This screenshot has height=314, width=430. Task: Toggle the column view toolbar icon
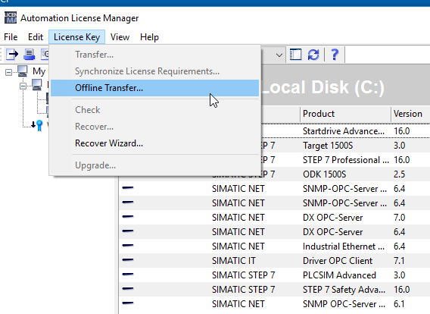(295, 55)
